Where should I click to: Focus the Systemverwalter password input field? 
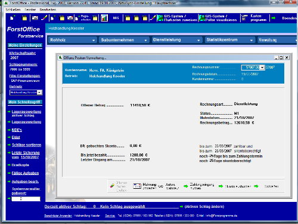tap(26, 199)
